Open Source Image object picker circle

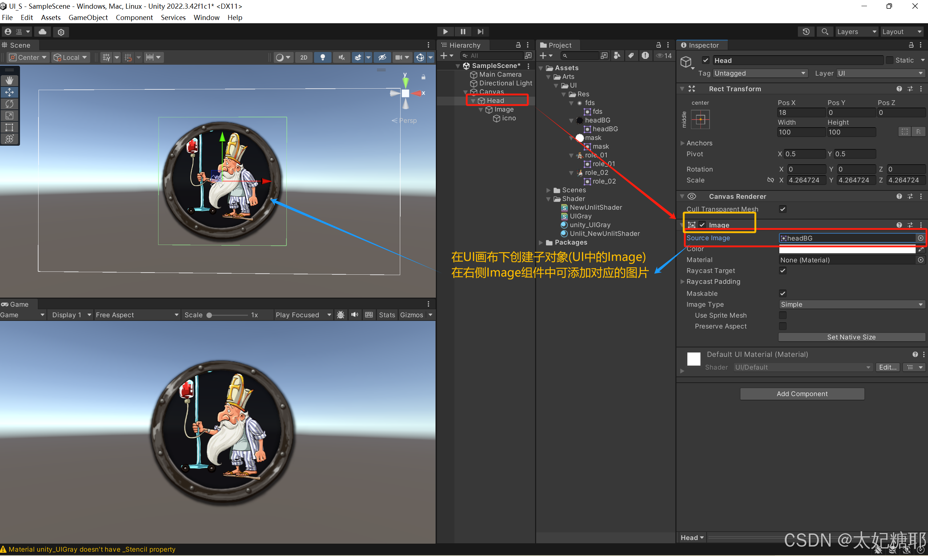coord(920,238)
